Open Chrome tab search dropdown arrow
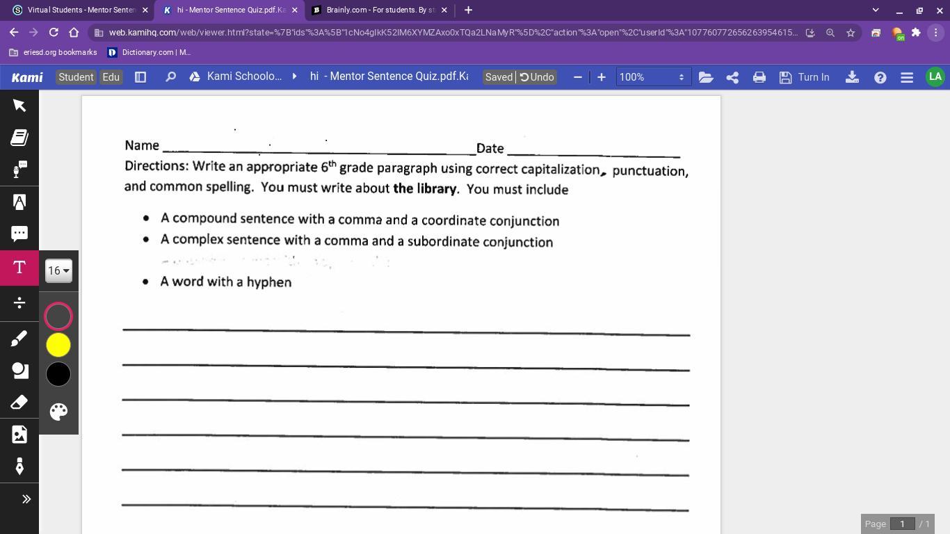Screen dimensions: 950x534 876,10
